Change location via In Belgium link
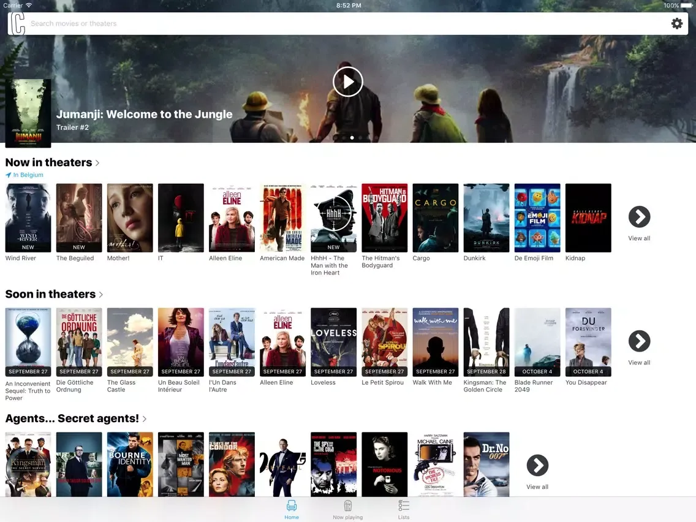 pyautogui.click(x=25, y=175)
